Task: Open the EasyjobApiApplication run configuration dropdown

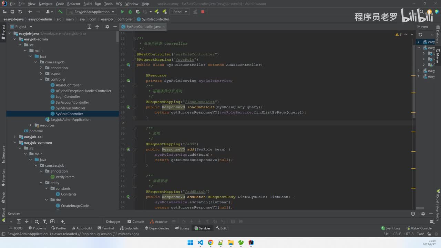Action: [91, 12]
